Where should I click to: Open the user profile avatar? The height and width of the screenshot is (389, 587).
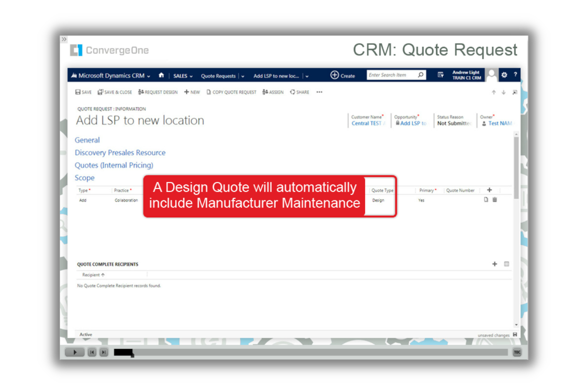point(491,75)
